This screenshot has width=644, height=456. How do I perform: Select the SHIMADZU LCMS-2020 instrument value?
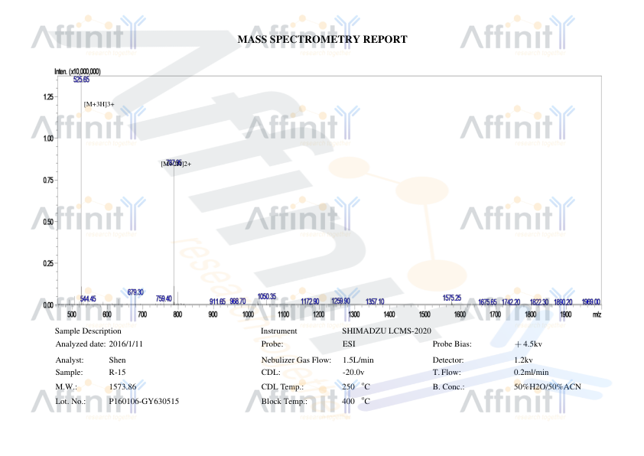point(386,331)
